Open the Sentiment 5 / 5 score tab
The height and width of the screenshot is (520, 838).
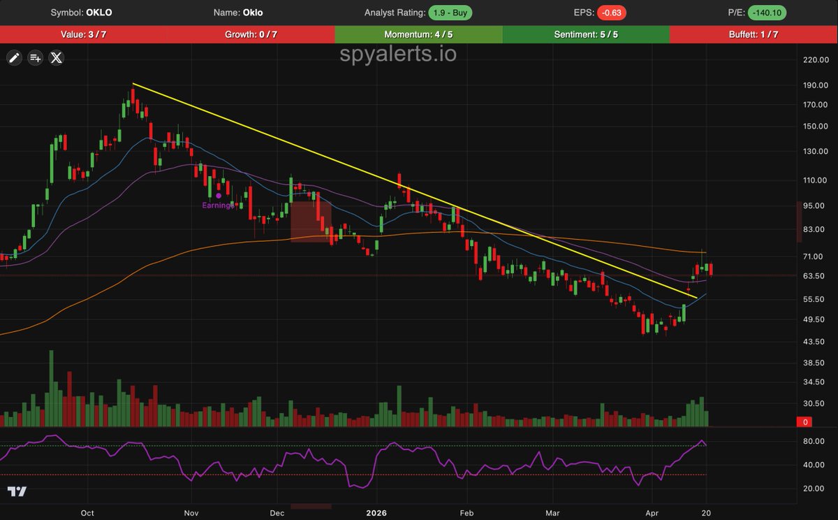(x=587, y=34)
